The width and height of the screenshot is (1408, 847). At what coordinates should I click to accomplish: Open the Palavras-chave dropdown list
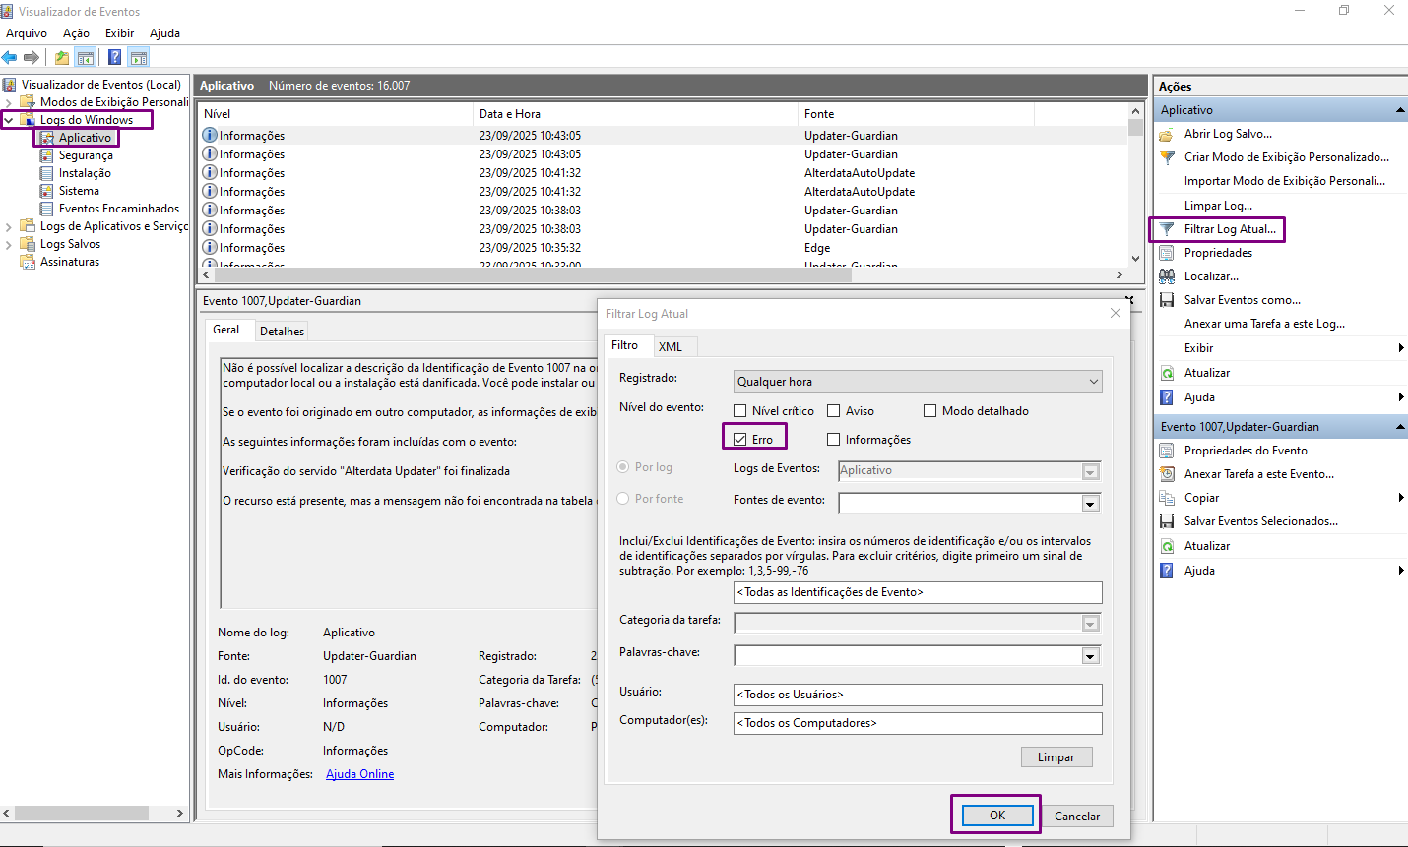[1090, 656]
